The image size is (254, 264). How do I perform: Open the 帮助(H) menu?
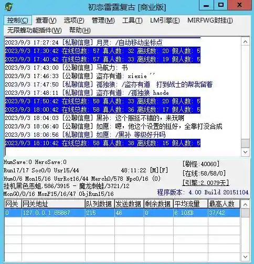[x=80, y=30]
